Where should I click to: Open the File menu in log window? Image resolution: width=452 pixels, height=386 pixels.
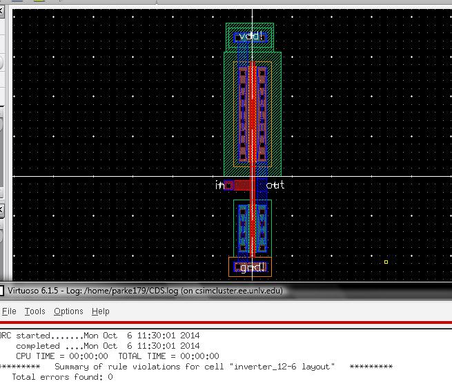[x=9, y=311]
